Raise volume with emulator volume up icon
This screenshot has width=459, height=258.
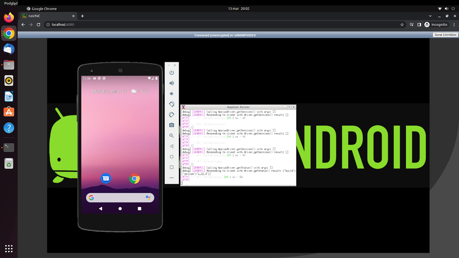(x=172, y=83)
